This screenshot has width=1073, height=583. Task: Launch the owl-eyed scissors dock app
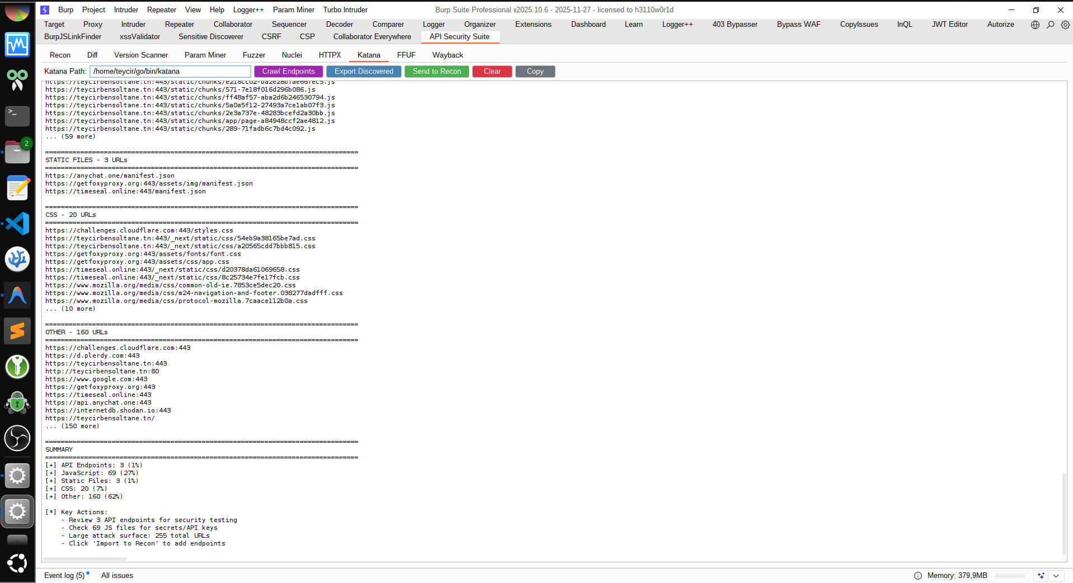click(x=17, y=80)
